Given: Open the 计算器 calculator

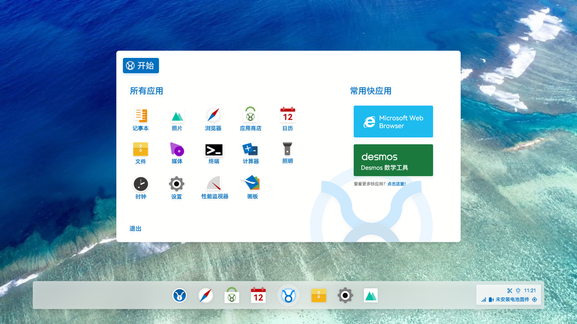Looking at the screenshot, I should [250, 151].
